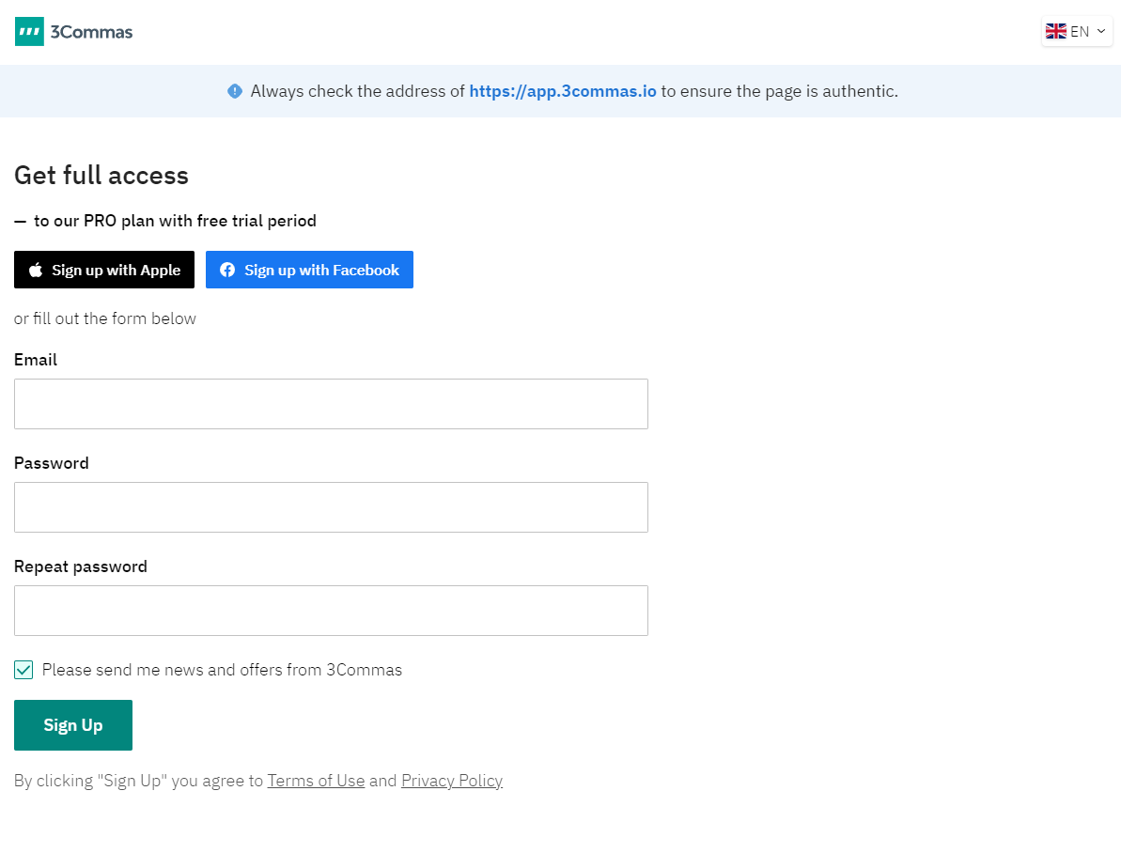Click the Apple logo icon
1121x853 pixels.
pyautogui.click(x=36, y=270)
